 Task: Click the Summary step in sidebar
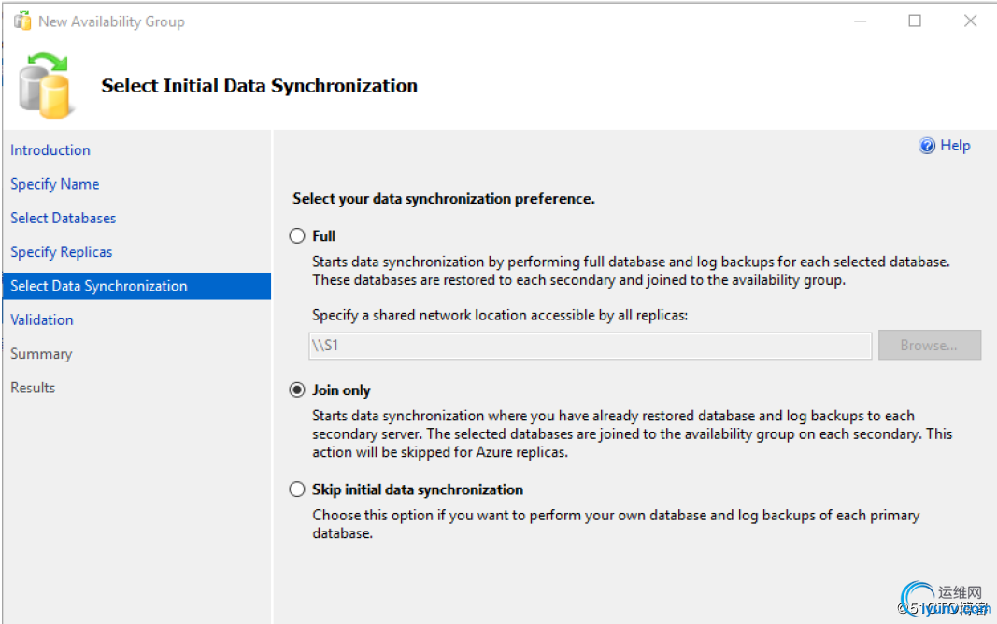(x=41, y=354)
